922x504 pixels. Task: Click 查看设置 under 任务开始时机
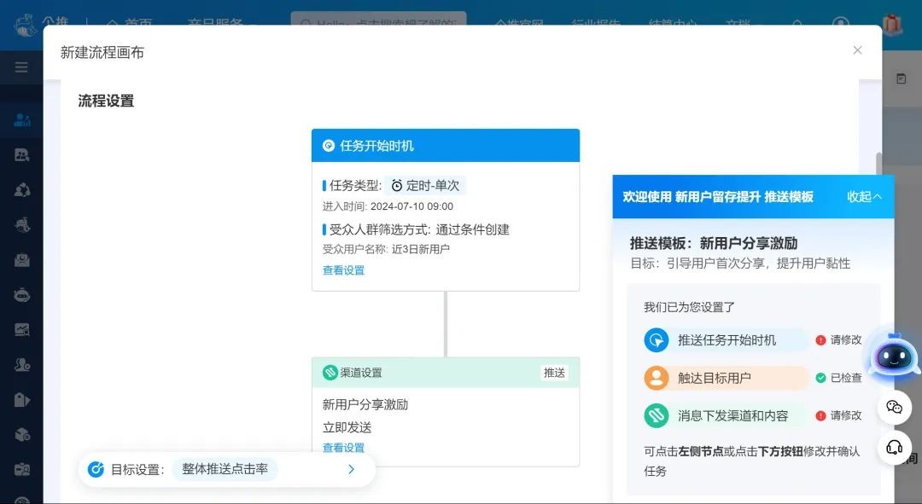(x=342, y=270)
